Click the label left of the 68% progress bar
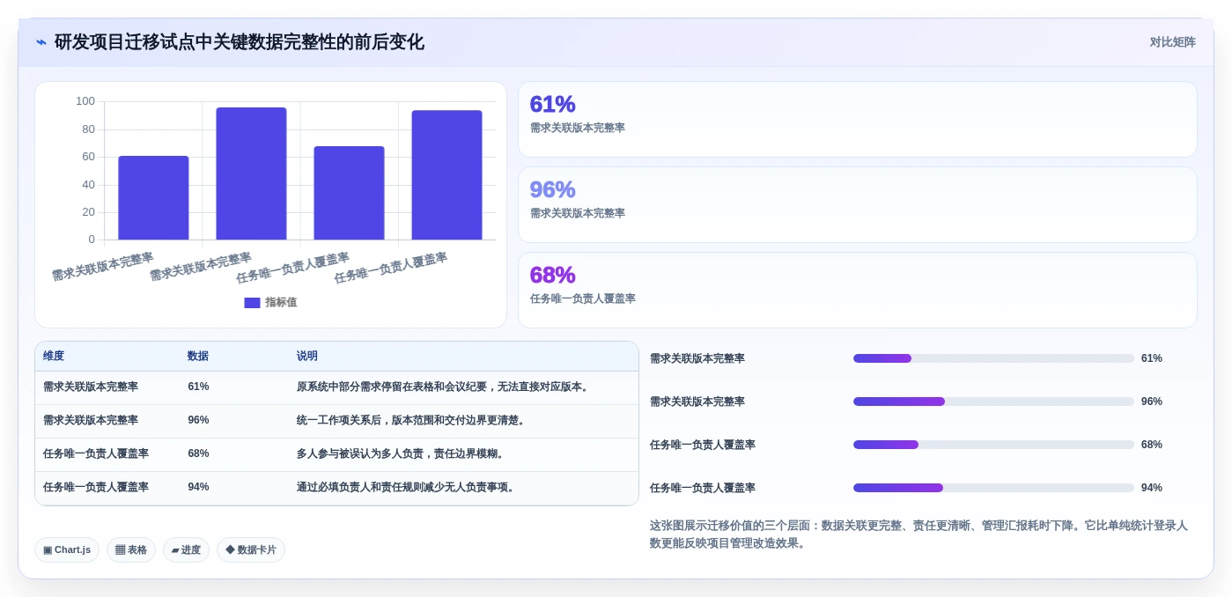Image resolution: width=1232 pixels, height=597 pixels. tap(703, 445)
